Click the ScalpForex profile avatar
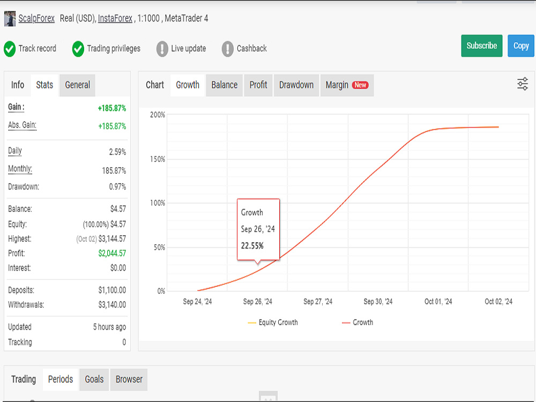Viewport: 536px width, 402px height. 10,18
